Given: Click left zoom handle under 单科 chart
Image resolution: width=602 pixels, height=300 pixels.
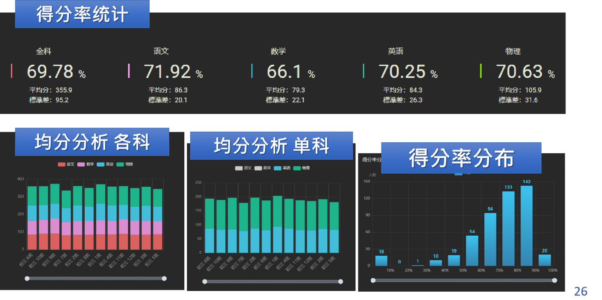Looking at the screenshot, I should [205, 282].
